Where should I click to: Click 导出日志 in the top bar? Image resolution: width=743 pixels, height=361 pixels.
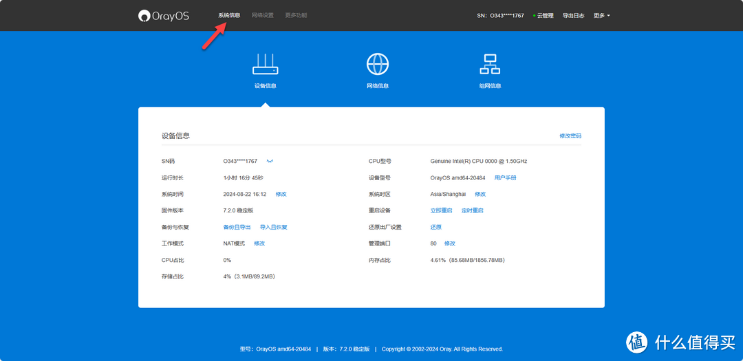click(x=573, y=15)
